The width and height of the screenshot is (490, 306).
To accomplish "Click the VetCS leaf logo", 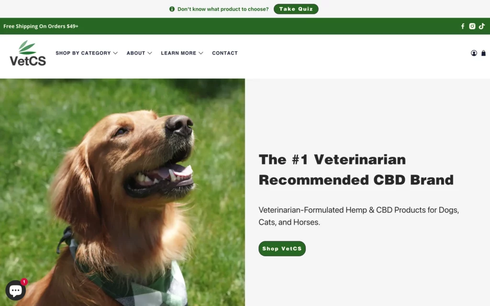I will 28,53.
